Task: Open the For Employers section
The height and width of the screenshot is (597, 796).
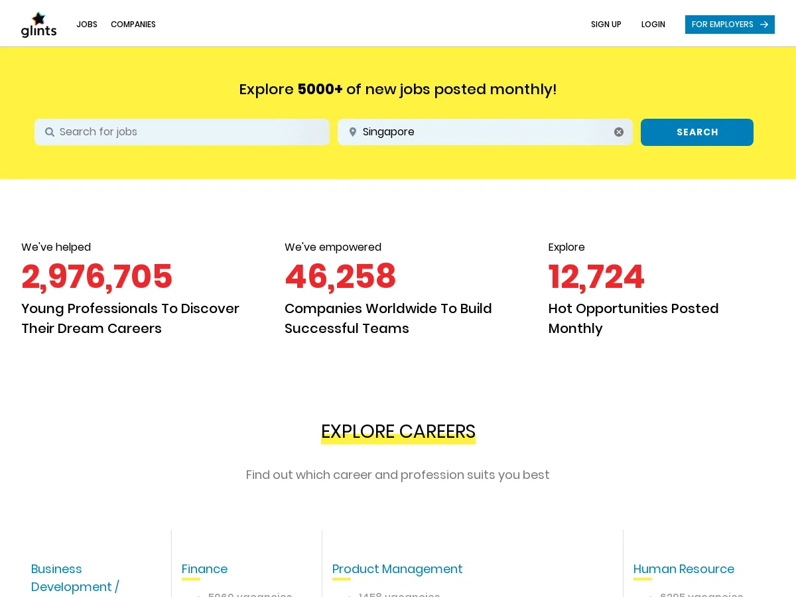Action: 722,25
